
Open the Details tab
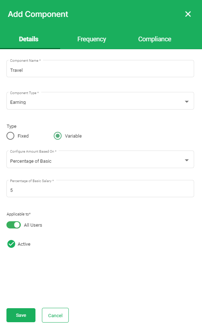point(29,39)
